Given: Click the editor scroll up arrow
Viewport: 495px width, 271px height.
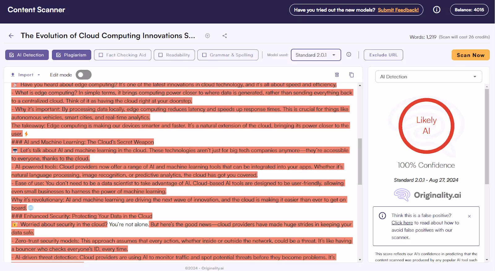Looking at the screenshot, I should (360, 85).
